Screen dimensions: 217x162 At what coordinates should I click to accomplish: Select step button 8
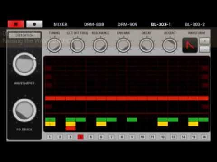tap(122, 137)
